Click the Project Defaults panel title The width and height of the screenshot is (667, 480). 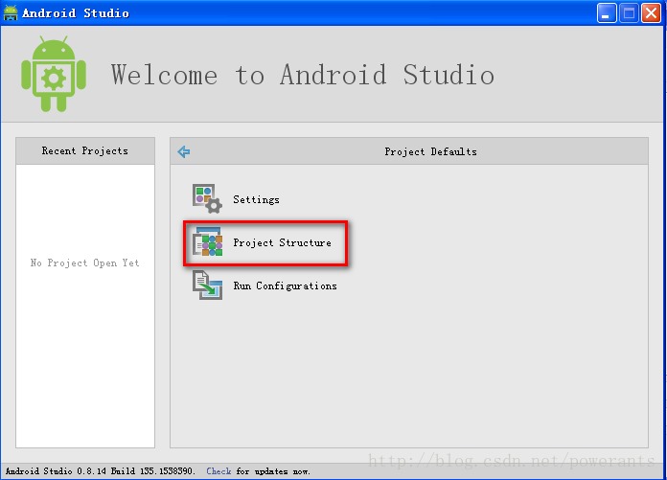point(430,151)
